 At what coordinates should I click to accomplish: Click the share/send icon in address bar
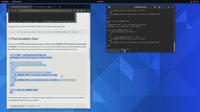click(67, 11)
